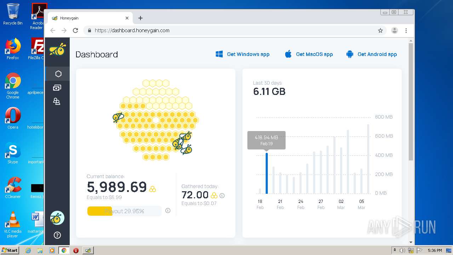The width and height of the screenshot is (453, 255).
Task: Open Chrome three-dot menu
Action: tap(406, 30)
